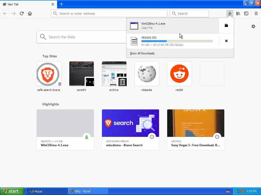Open the home page icon
Viewport: 261px width, 195px height.
(30, 13)
